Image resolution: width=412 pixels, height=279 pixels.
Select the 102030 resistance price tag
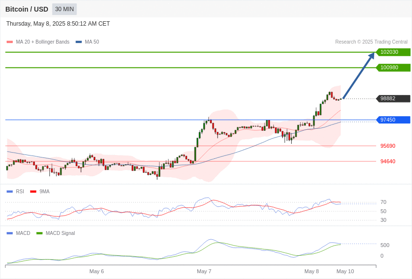(394, 52)
